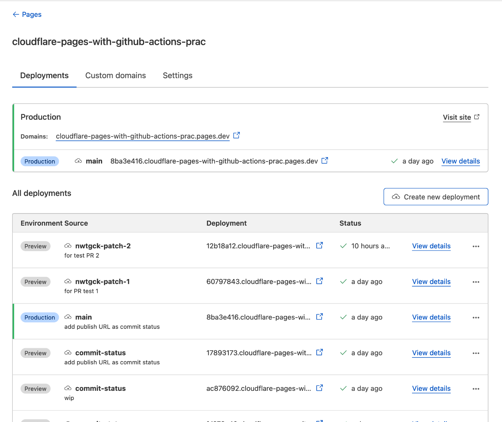Open cloudflare-pages-with-github-actions-prac.pages.dev domain link

[x=143, y=136]
